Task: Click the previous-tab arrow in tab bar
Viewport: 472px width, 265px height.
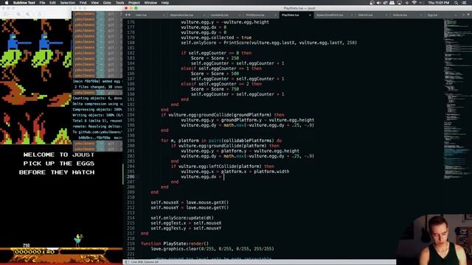Action: click(126, 15)
